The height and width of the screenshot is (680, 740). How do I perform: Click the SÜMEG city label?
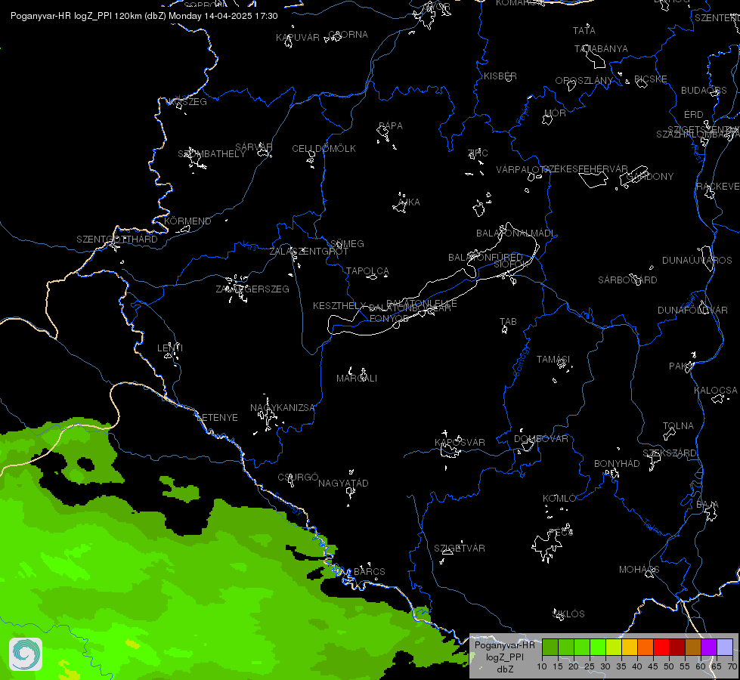coord(348,244)
